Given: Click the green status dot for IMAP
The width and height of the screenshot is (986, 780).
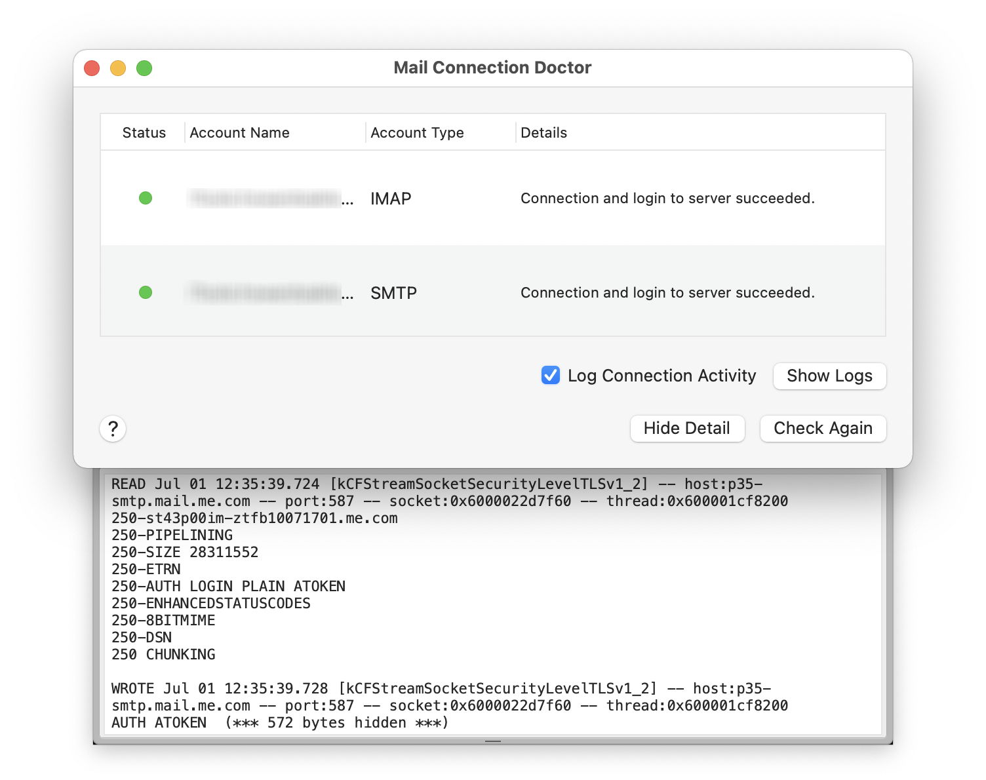Looking at the screenshot, I should click(x=146, y=198).
